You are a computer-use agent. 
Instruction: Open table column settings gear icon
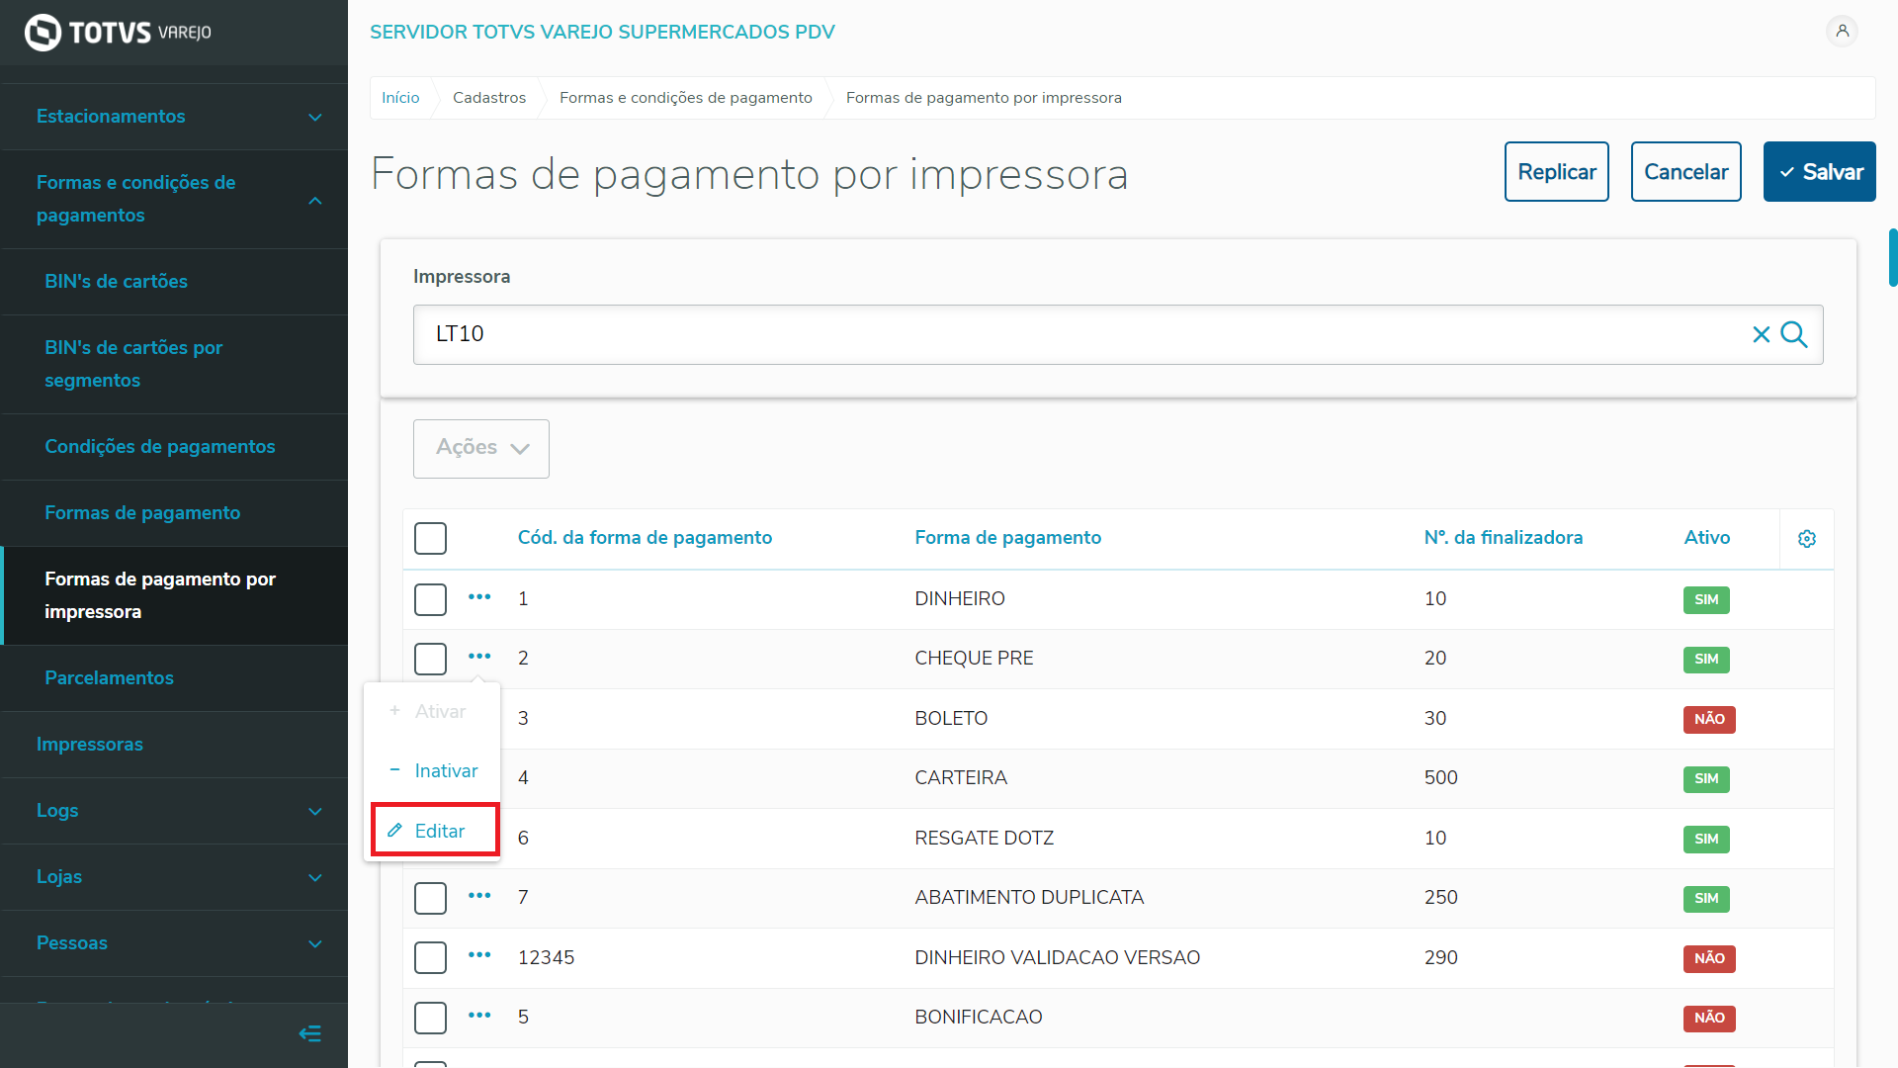tap(1806, 539)
